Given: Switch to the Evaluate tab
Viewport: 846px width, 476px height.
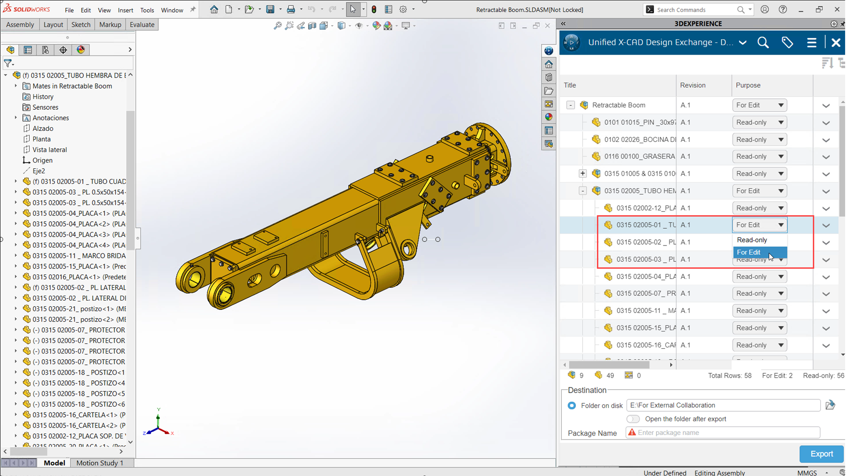Looking at the screenshot, I should coord(142,25).
